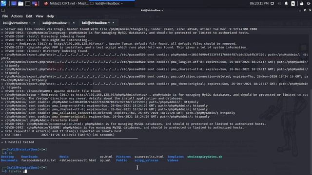
Task: Click 'niktoscanresult.html' in ls output
Action: click(x=78, y=160)
